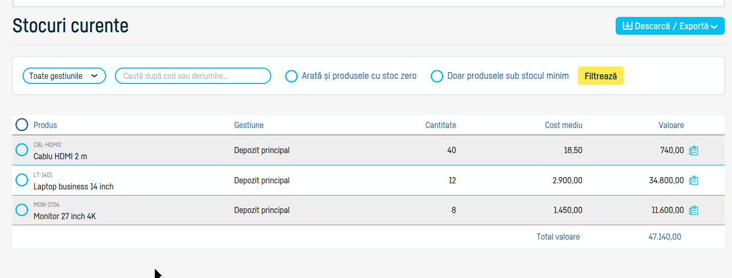Sort by the Valoare column header

click(x=672, y=125)
